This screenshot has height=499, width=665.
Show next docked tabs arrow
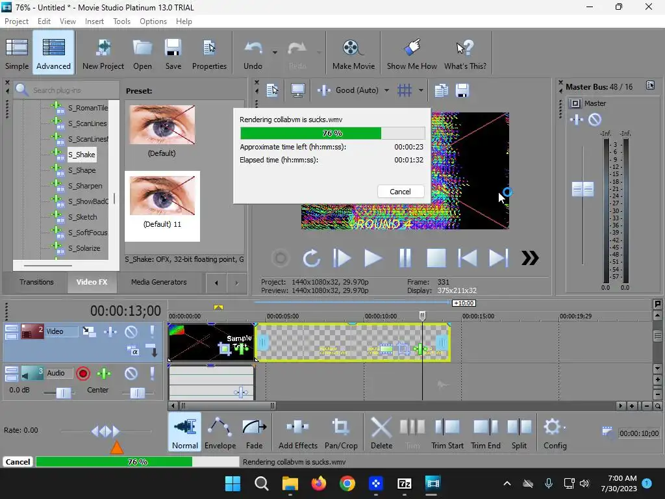[x=236, y=283]
